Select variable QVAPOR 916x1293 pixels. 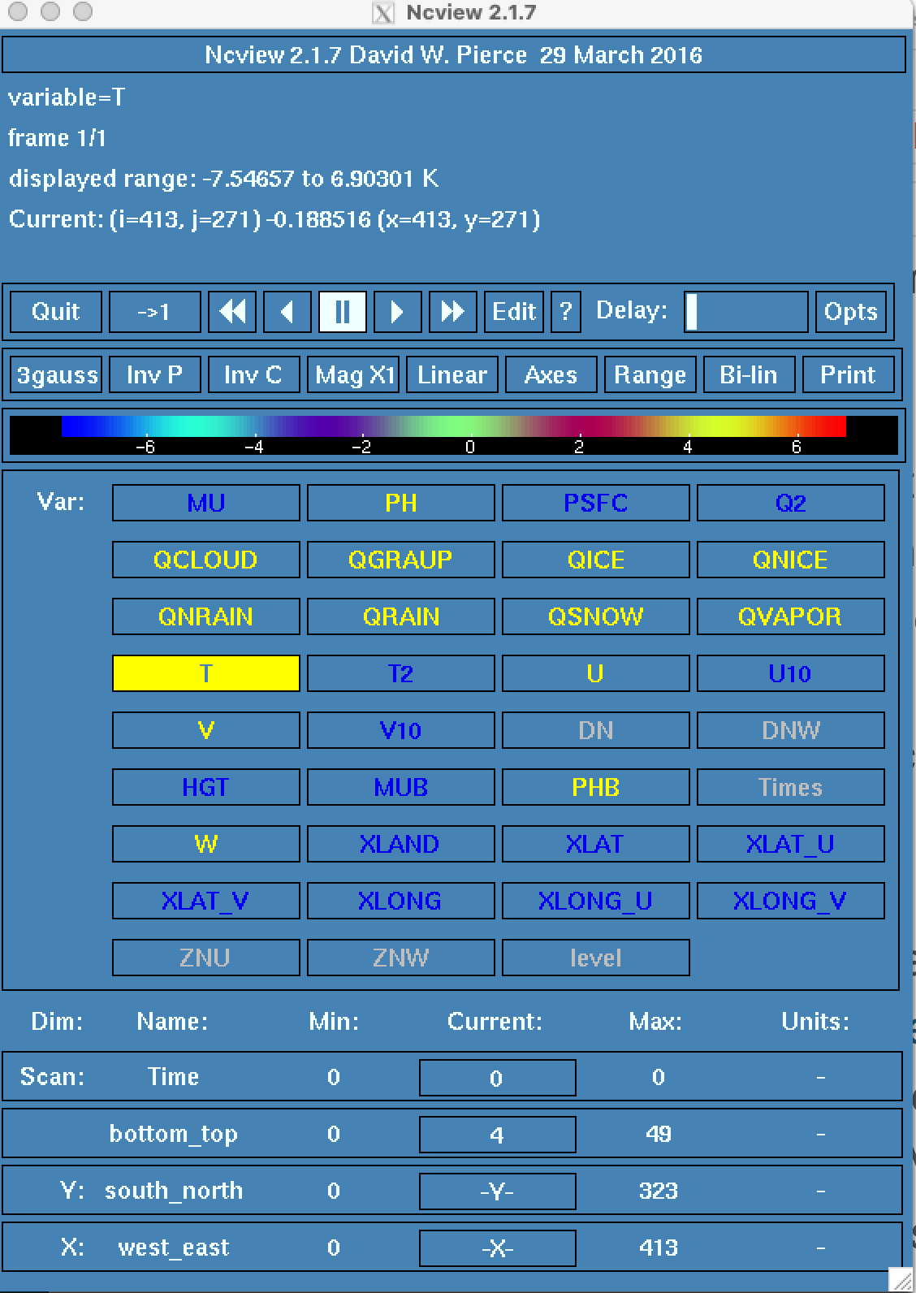[x=791, y=616]
